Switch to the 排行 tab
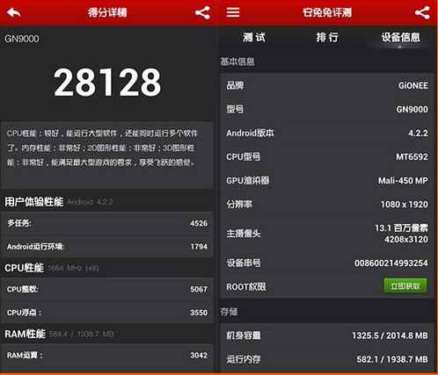The height and width of the screenshot is (375, 438). pyautogui.click(x=327, y=38)
